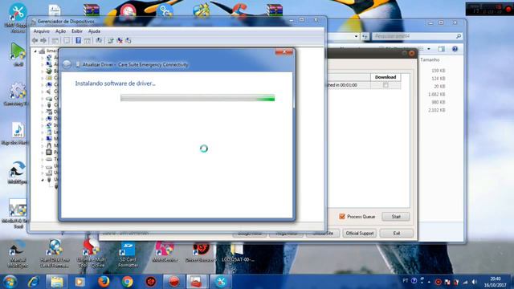The height and width of the screenshot is (289, 514).
Task: Click the round back button in Atualizar Driver dialog
Action: [67, 64]
